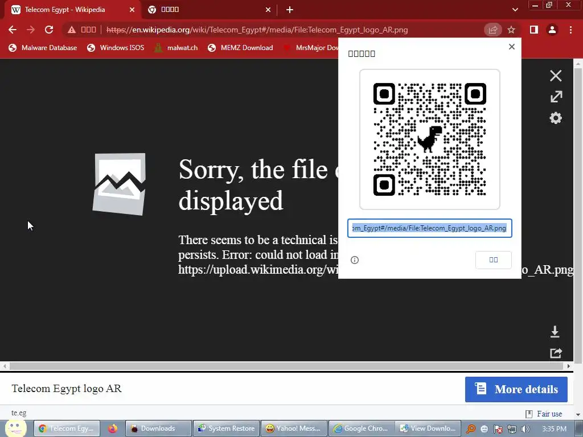Switch to Google Chrome IE taskbar window
Screen dimensions: 583x437
pos(362,428)
